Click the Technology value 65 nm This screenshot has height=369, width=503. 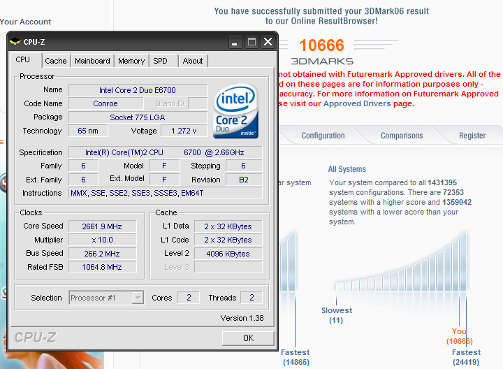pos(88,131)
